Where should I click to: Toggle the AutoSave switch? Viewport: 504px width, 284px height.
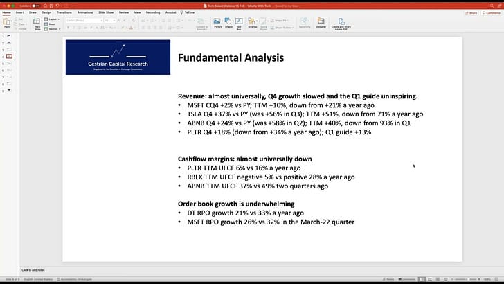35,6
